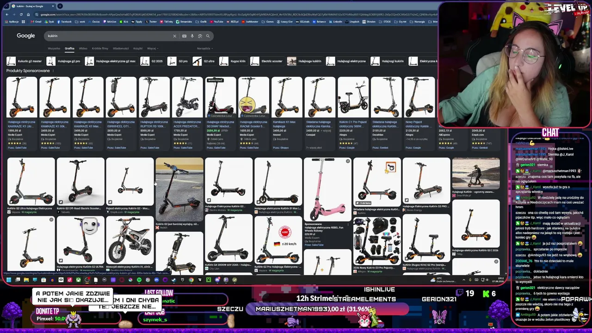This screenshot has height=333, width=592.
Task: Open the pink REBEL Fun Wheels scooter image
Action: [327, 190]
